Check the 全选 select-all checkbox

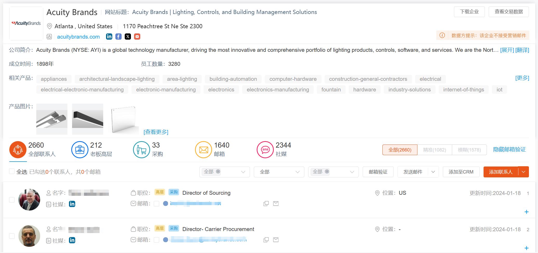(12, 171)
